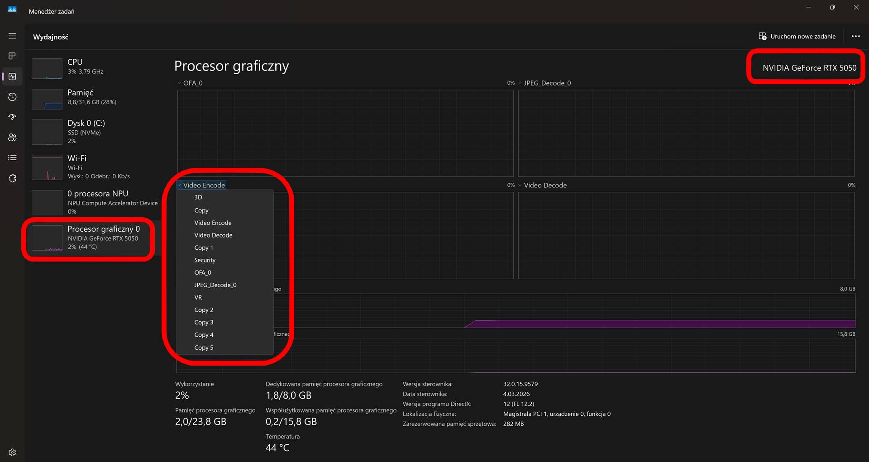The height and width of the screenshot is (462, 869).
Task: Click the Procesor graficzny heading
Action: tap(231, 66)
